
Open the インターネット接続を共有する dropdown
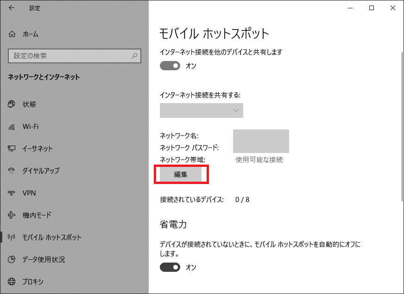(x=202, y=110)
